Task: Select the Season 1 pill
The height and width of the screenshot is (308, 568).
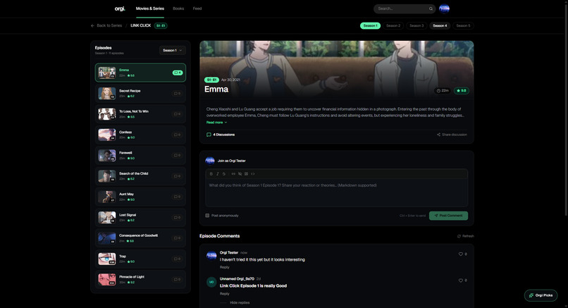Action: pyautogui.click(x=370, y=26)
